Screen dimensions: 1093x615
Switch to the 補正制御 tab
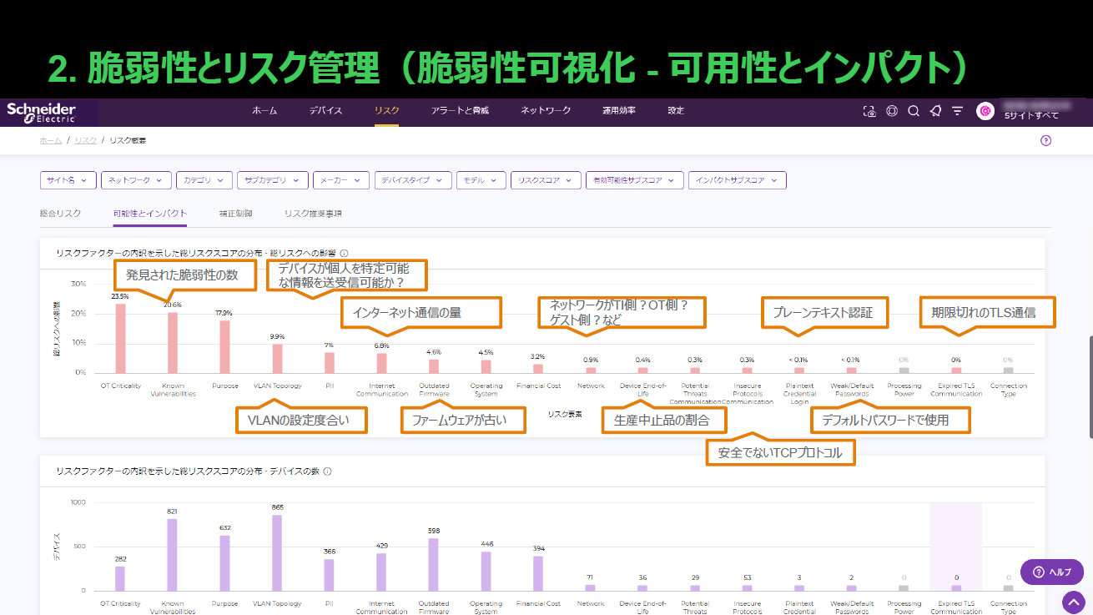coord(235,214)
